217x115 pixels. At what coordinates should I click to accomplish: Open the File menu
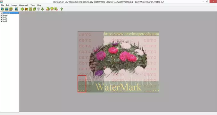click(x=3, y=5)
